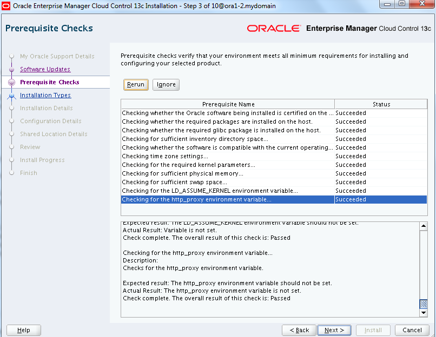
Task: Click the Installation Types step bullet icon
Action: pyautogui.click(x=11, y=96)
